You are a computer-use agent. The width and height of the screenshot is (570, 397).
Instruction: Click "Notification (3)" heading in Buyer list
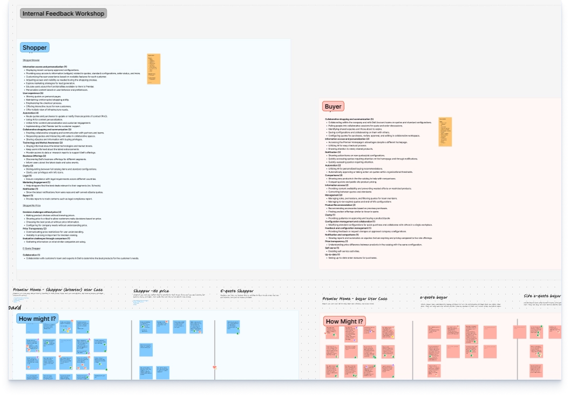(332, 152)
